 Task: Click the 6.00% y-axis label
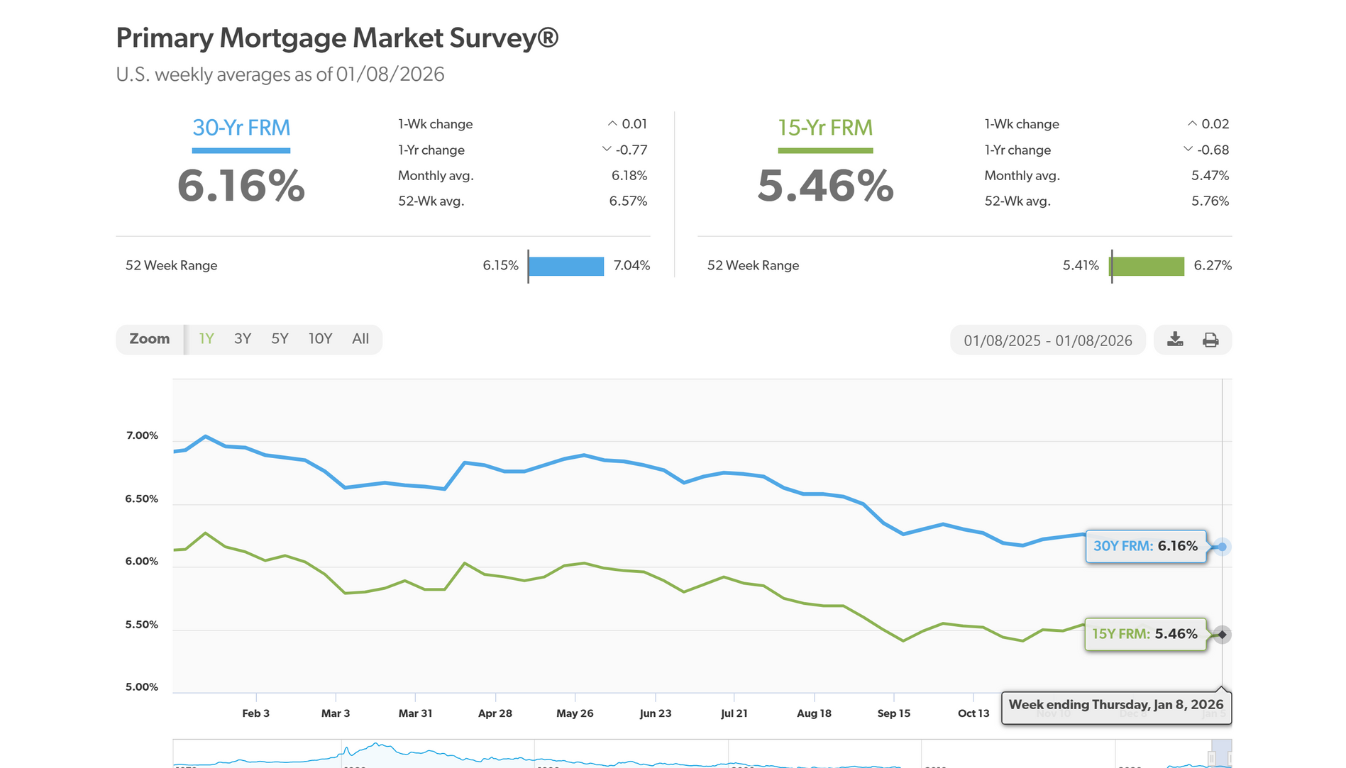pyautogui.click(x=142, y=561)
